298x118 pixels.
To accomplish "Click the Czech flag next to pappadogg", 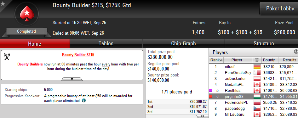I will (x=257, y=109).
